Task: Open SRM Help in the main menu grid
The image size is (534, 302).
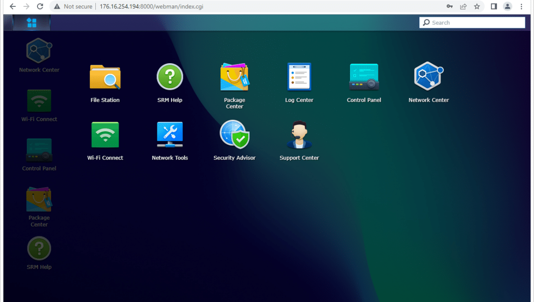Action: pyautogui.click(x=170, y=82)
